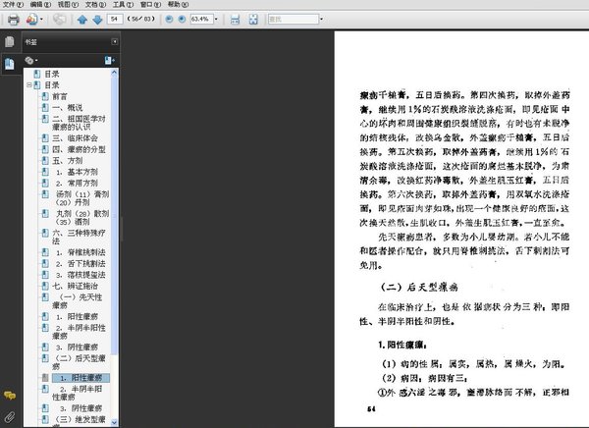Select the first 目录 bookmark
589x428 pixels.
coord(52,74)
